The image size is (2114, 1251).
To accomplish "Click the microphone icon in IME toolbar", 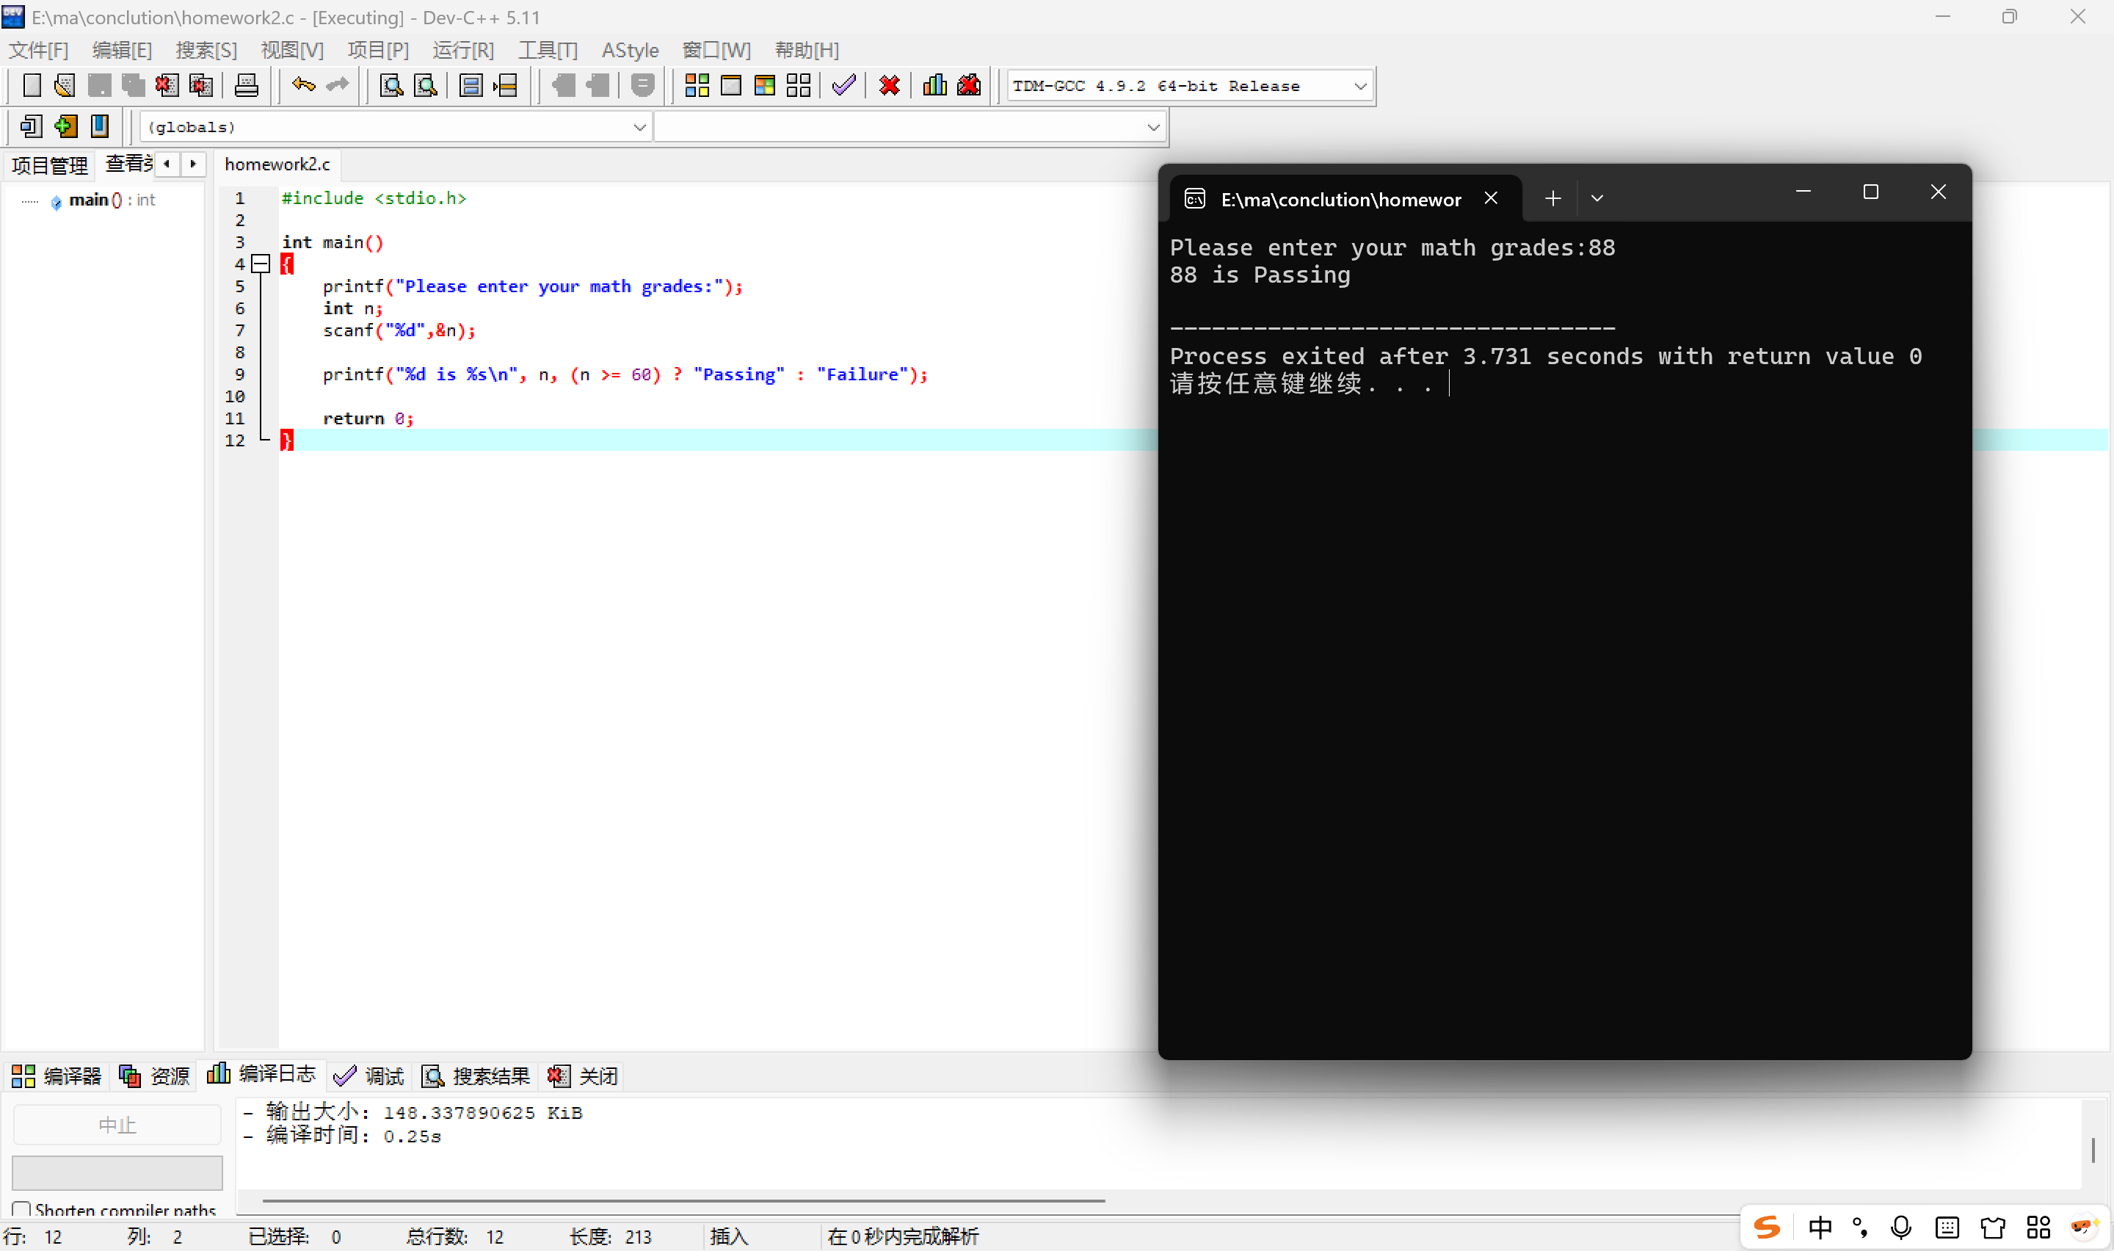I will click(x=1901, y=1227).
